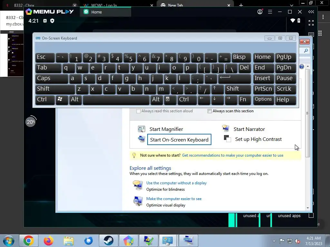
Task: Tick the checkbox next to unused apps
Action: [x=311, y=215]
